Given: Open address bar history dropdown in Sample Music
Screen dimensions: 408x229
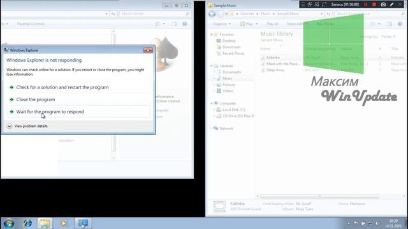Looking at the screenshot, I should coord(322,14).
